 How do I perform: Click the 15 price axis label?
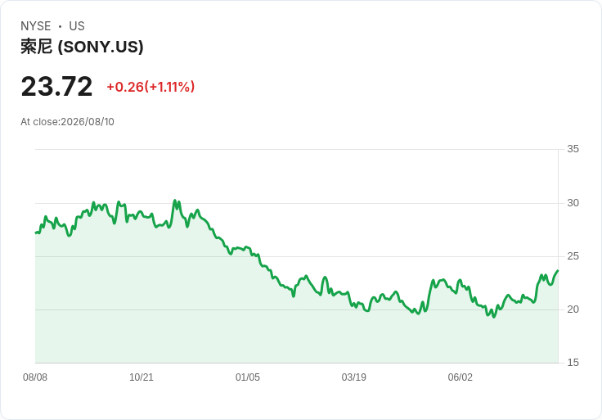point(573,363)
